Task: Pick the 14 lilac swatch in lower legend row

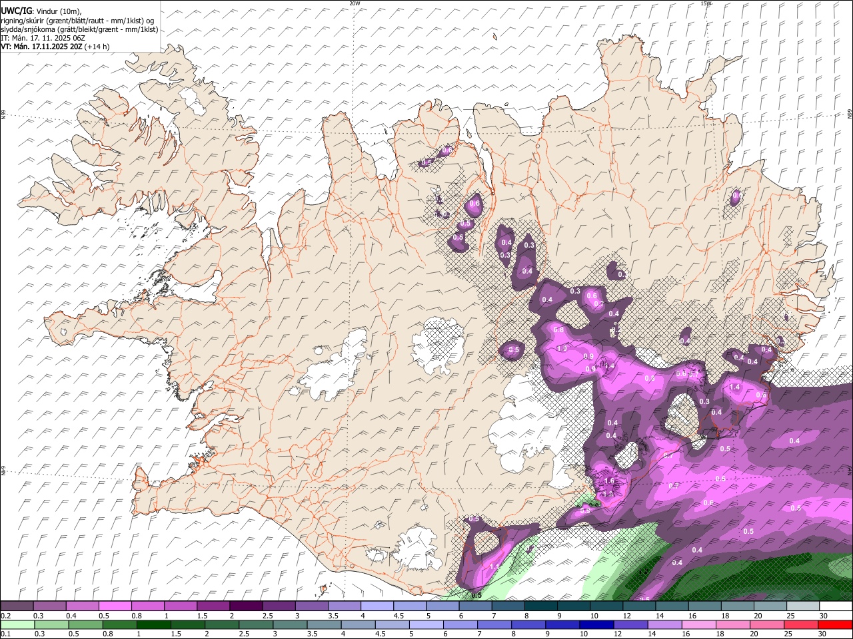Action: point(666,624)
